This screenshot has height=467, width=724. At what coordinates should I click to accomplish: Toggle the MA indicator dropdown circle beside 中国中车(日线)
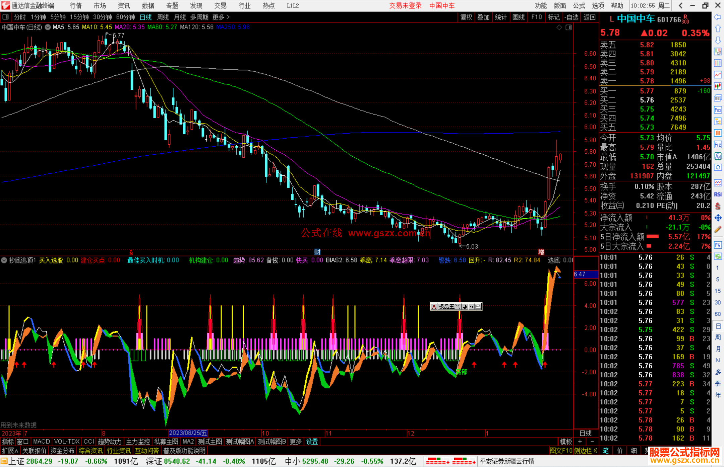pyautogui.click(x=48, y=27)
